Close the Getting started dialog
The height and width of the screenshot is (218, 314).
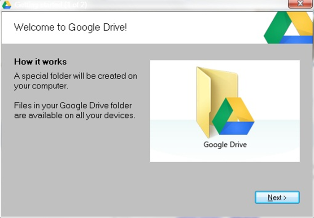click(300, 4)
